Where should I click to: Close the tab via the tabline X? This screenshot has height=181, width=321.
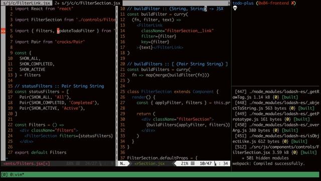click(x=229, y=3)
